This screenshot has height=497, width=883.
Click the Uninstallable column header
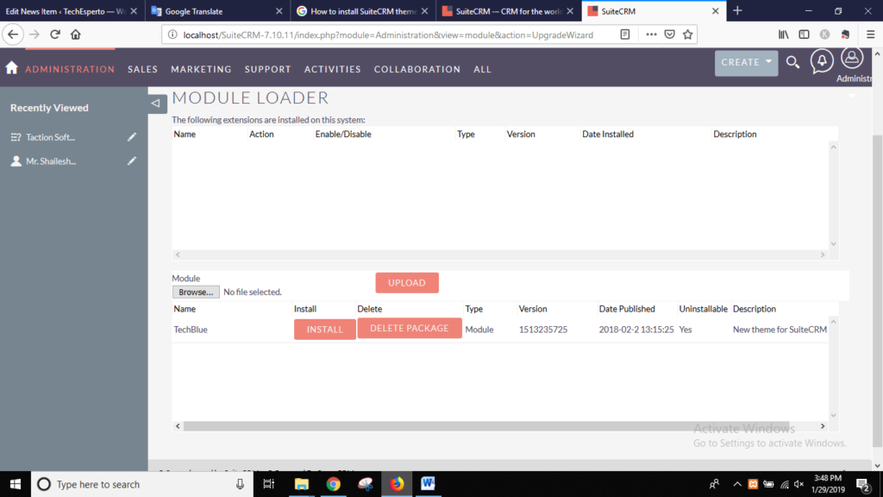(703, 309)
